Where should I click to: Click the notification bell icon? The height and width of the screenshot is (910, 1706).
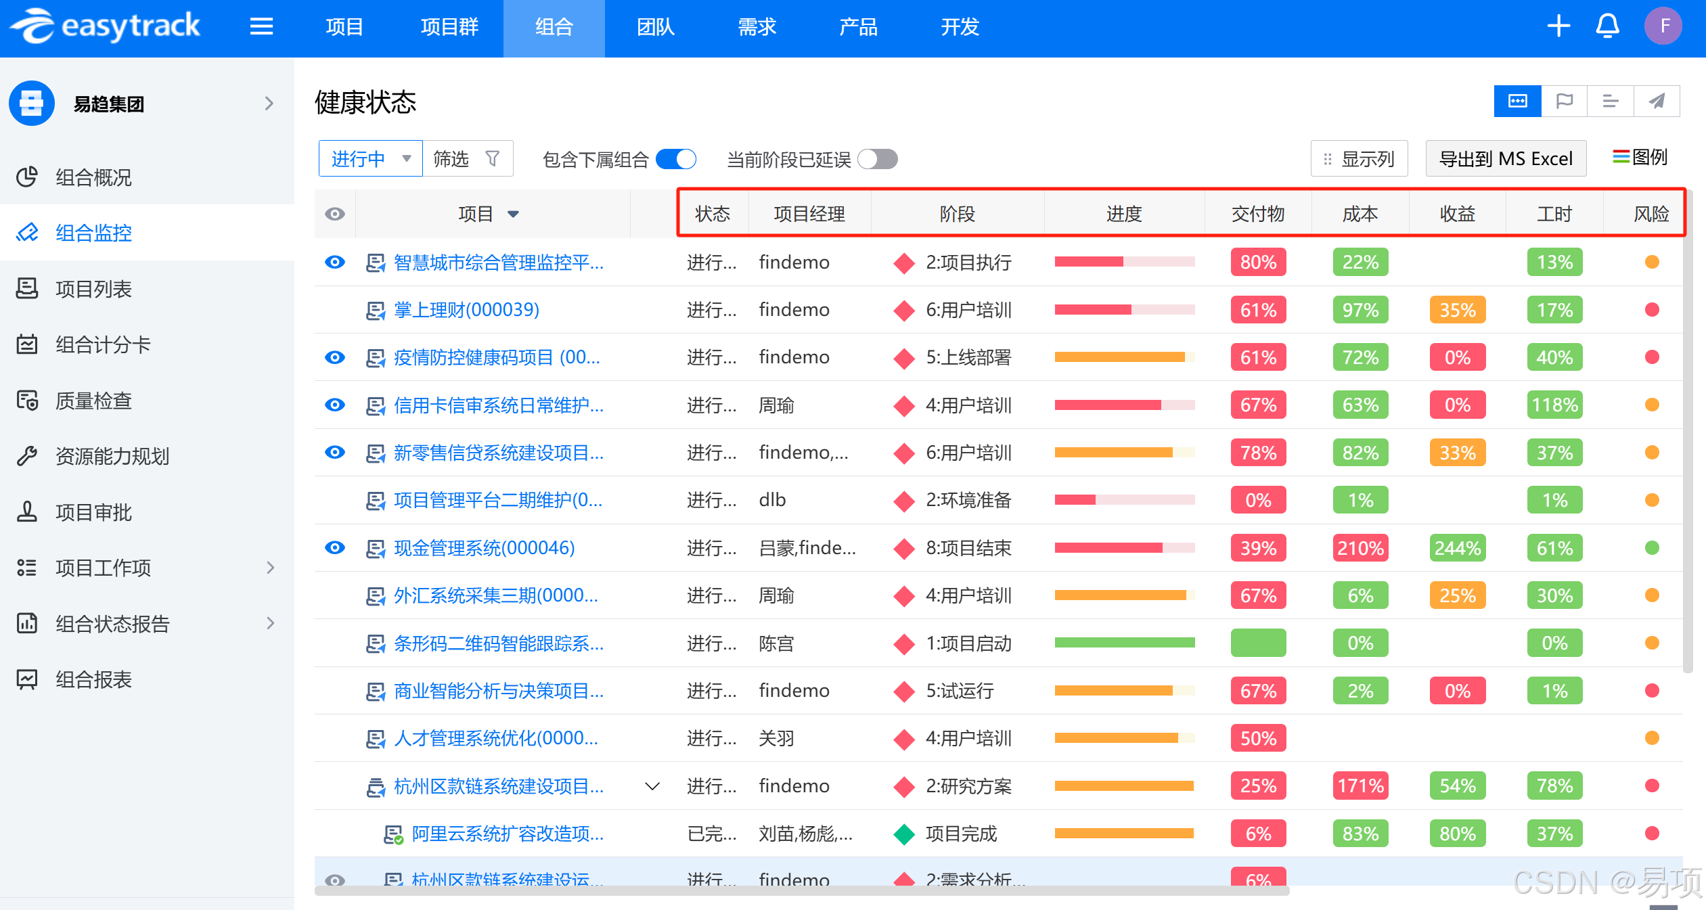[x=1607, y=26]
